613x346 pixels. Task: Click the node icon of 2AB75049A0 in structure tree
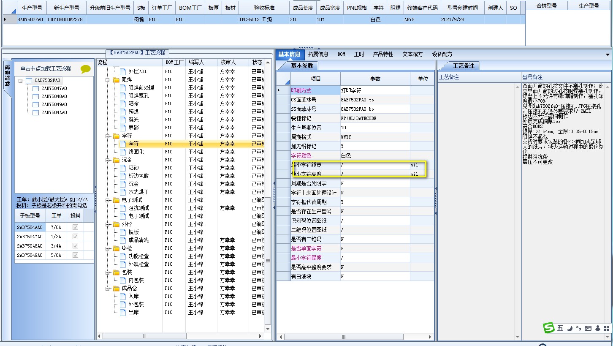(x=36, y=105)
